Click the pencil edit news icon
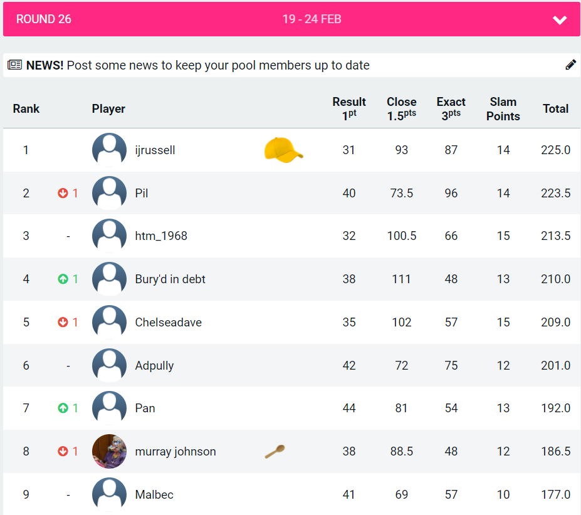This screenshot has width=581, height=515. tap(570, 65)
